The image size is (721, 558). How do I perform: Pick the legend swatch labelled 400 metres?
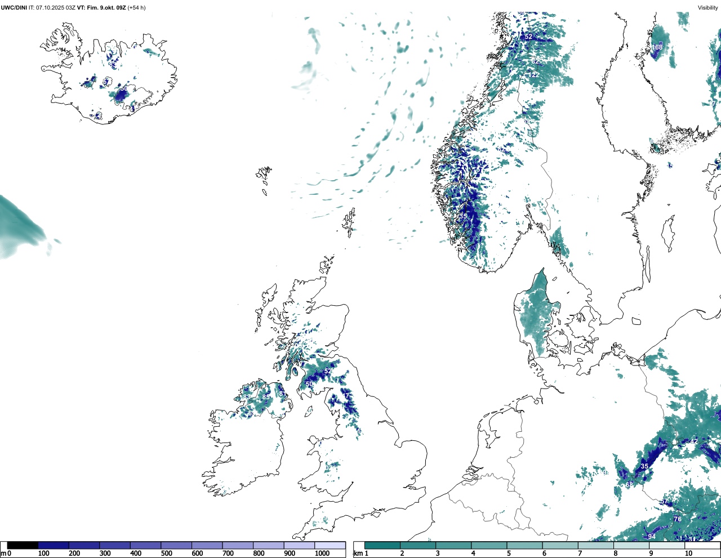click(146, 545)
